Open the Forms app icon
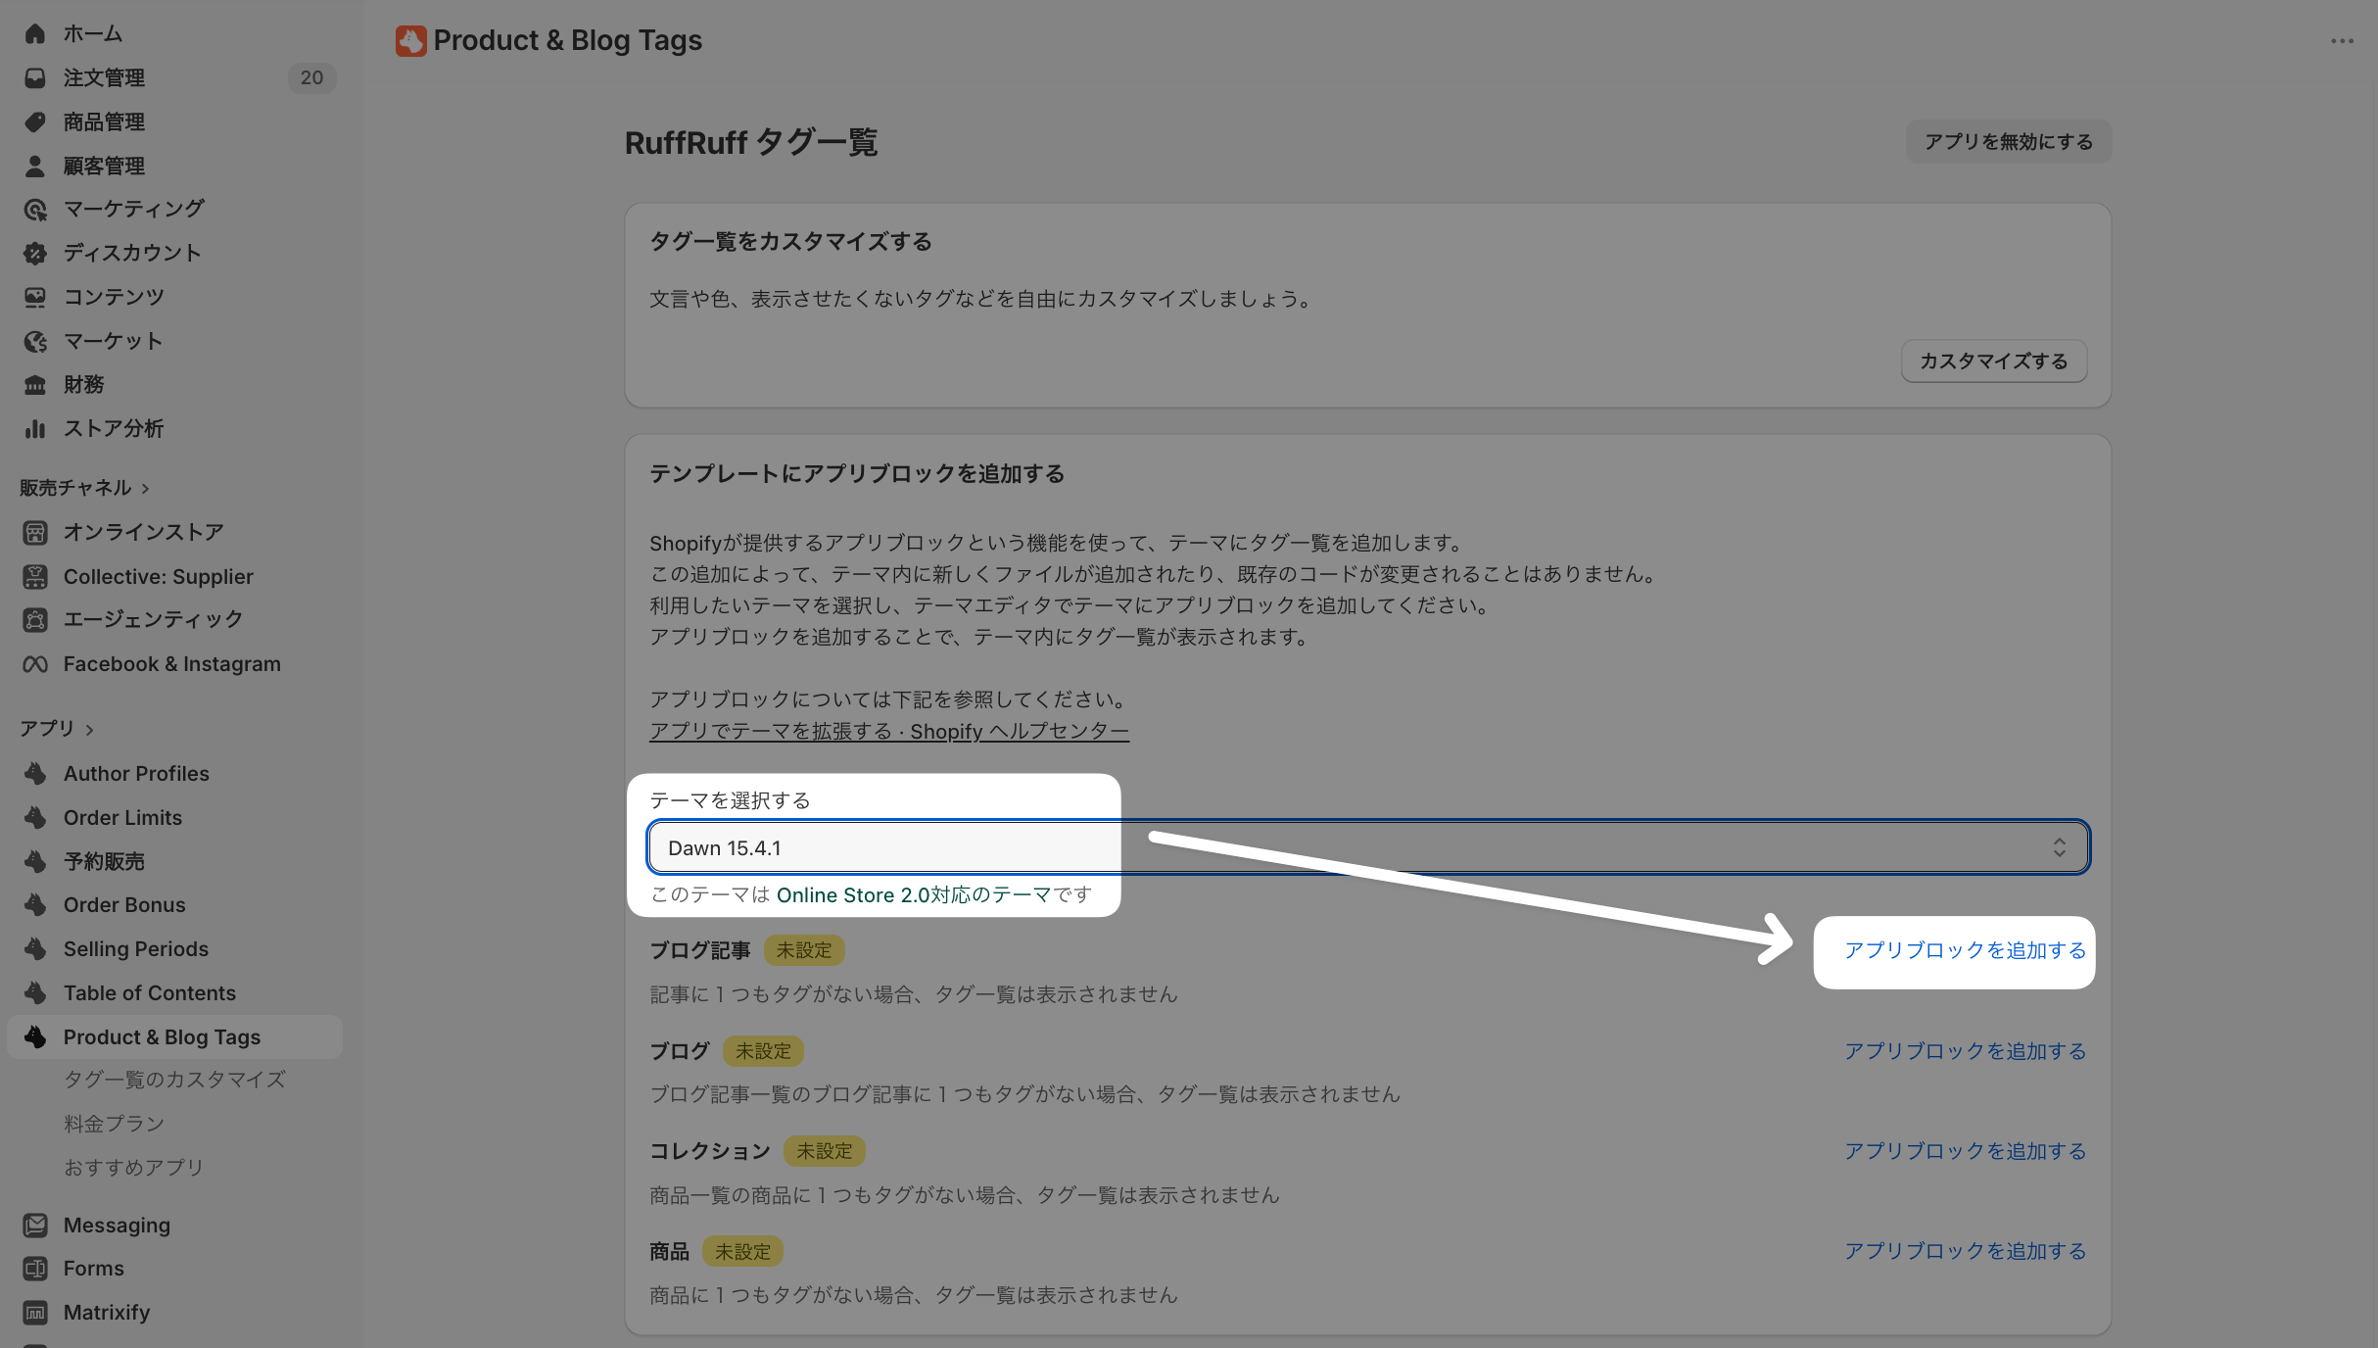 (x=35, y=1268)
